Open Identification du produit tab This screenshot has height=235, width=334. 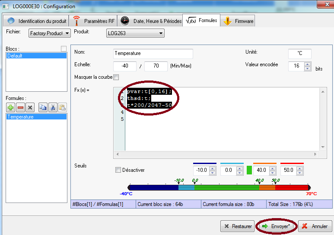(36, 21)
